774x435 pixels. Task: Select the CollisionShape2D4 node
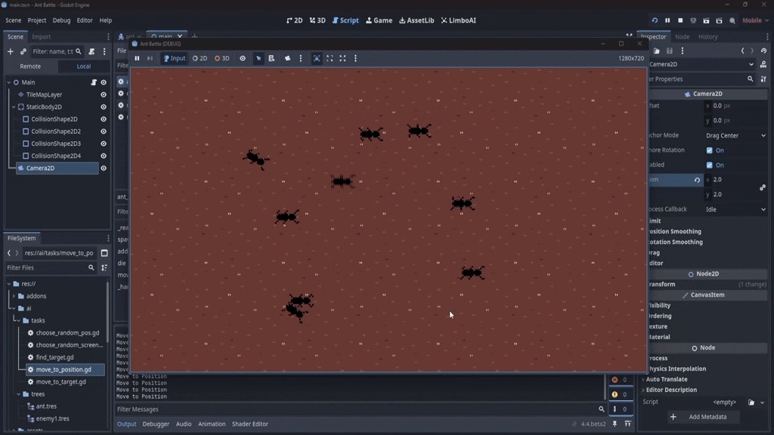(x=56, y=156)
